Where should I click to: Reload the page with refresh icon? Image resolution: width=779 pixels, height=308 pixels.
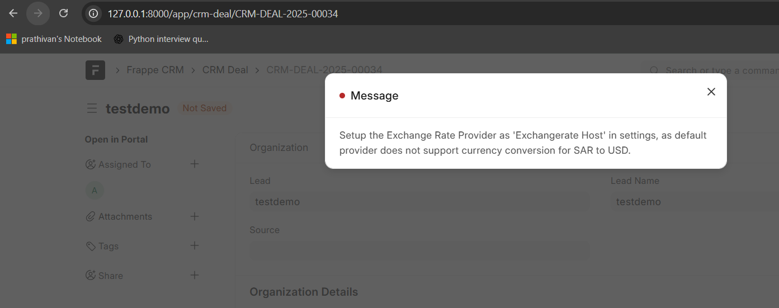click(x=64, y=13)
